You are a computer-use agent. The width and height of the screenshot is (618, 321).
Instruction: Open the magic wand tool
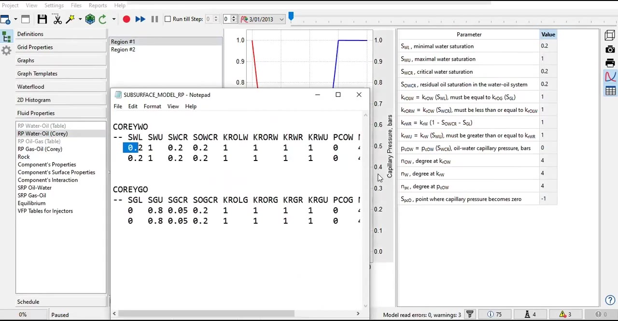pyautogui.click(x=70, y=19)
